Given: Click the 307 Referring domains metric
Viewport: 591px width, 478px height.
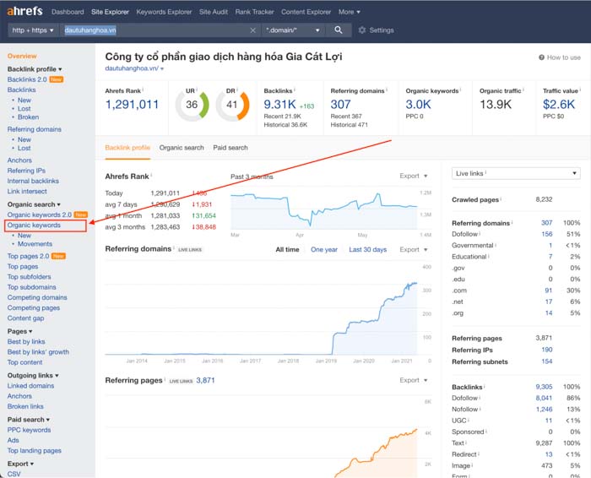Looking at the screenshot, I should coord(340,104).
